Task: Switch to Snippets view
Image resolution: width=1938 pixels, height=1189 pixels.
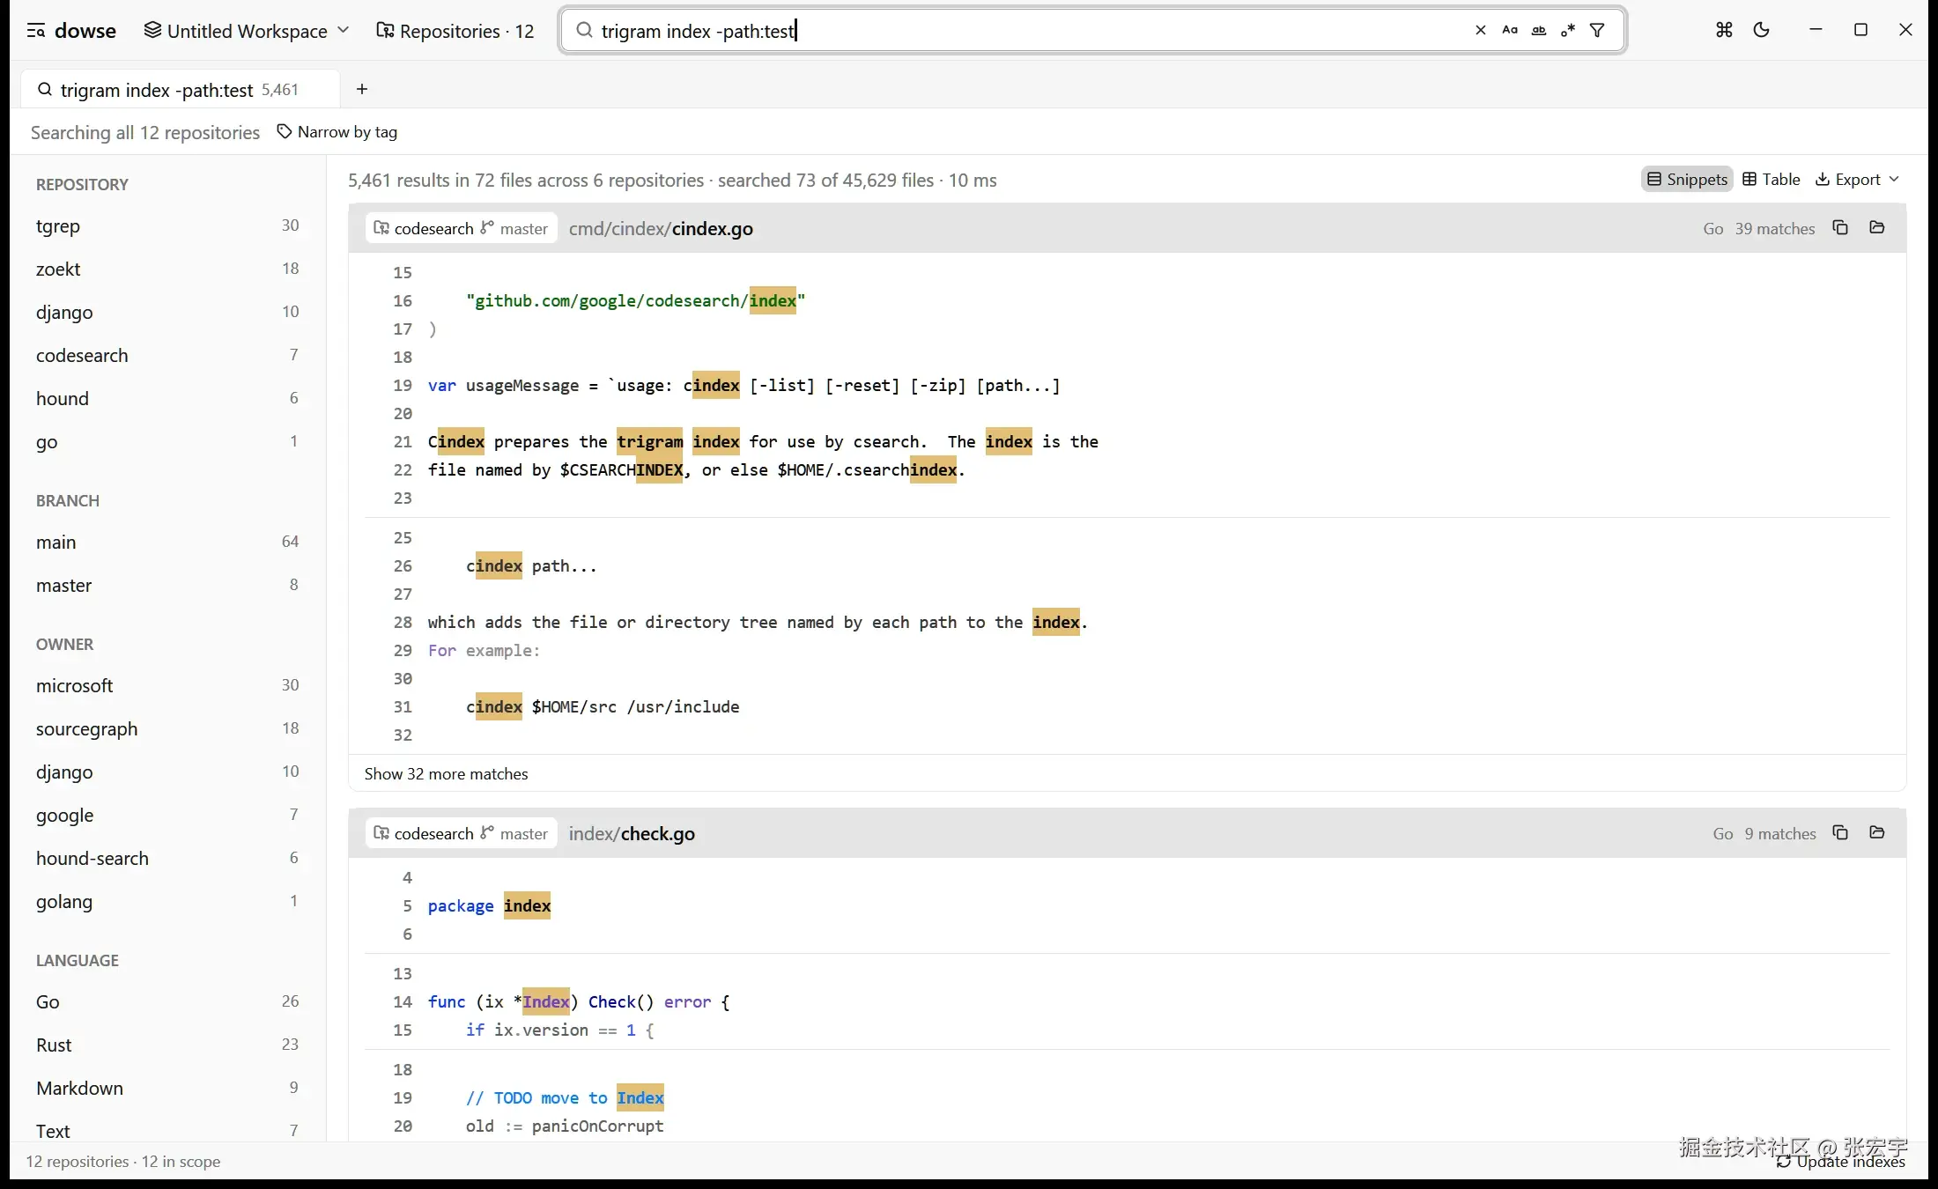Action: [x=1687, y=180]
